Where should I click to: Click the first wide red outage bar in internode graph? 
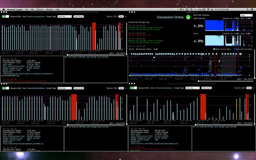(203, 107)
